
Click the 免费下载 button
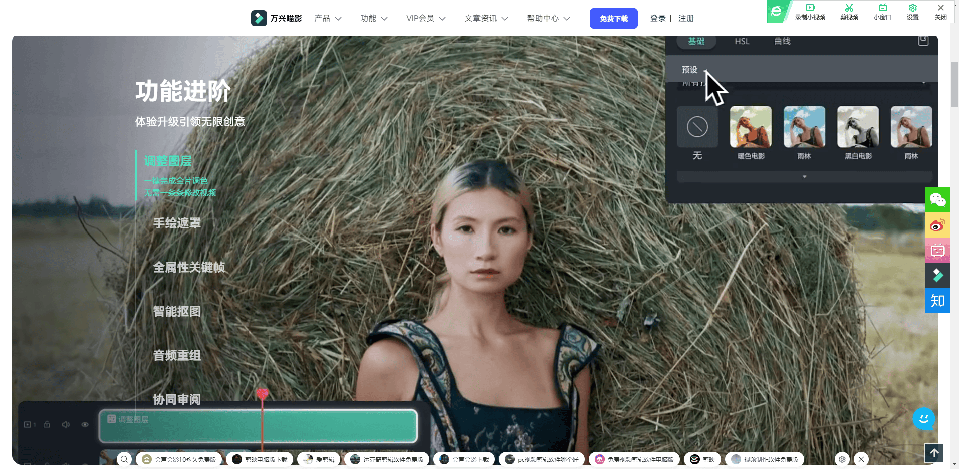[x=613, y=18]
